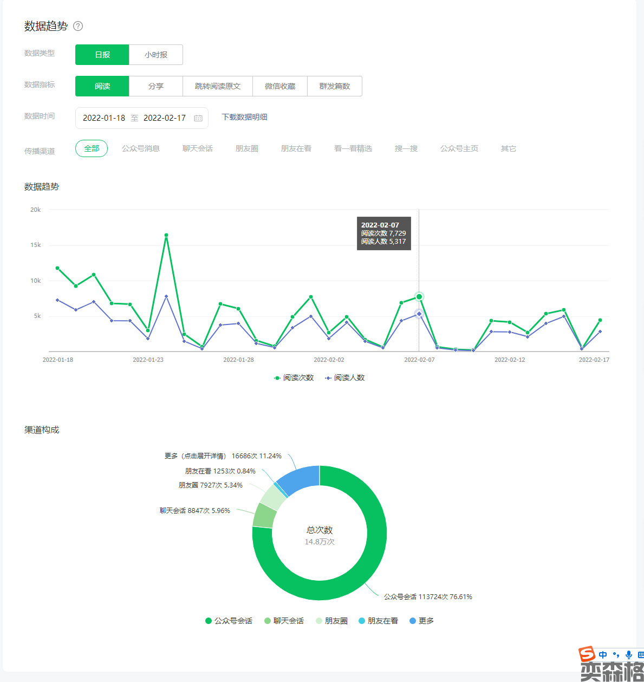Click the blue 更多 legend dot

(413, 621)
